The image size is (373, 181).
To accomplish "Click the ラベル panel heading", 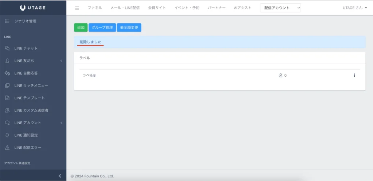I will (x=85, y=58).
